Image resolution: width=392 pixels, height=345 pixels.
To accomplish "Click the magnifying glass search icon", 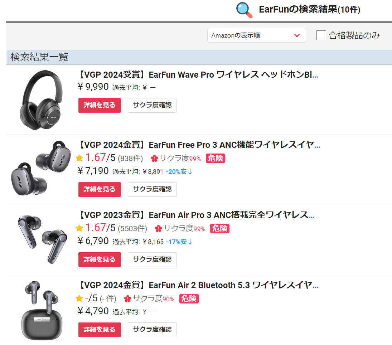I will [x=244, y=10].
